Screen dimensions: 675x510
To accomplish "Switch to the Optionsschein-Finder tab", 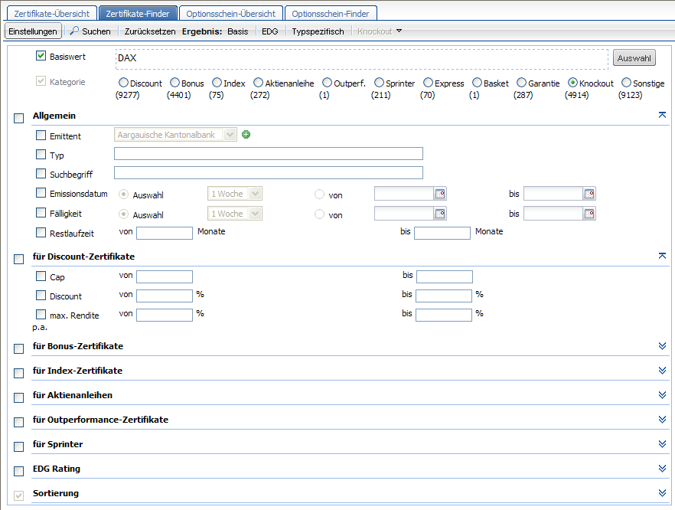I will (331, 13).
